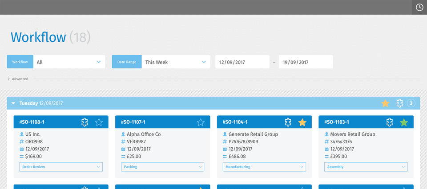Open Manufacturing stage dropdown

tap(264, 167)
